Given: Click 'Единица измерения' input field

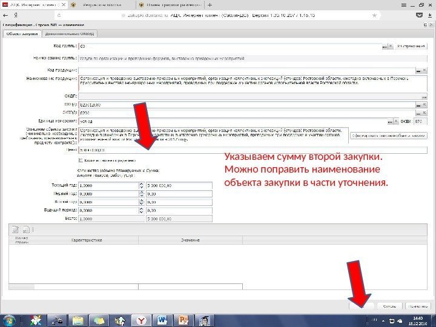Looking at the screenshot, I should 233,122.
